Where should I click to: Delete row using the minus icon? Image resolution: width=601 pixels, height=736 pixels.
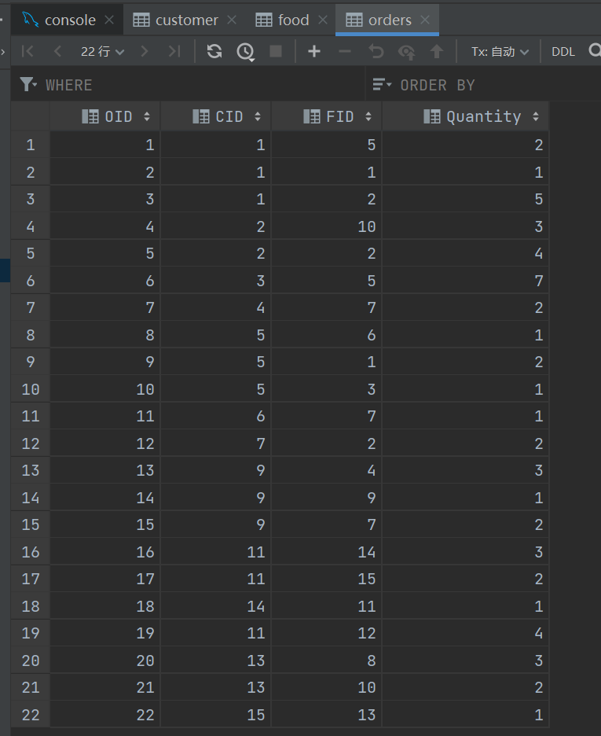345,51
